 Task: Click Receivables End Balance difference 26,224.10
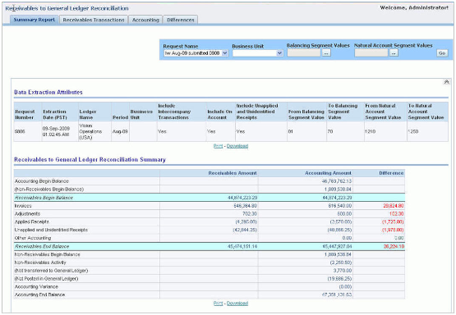coord(394,246)
